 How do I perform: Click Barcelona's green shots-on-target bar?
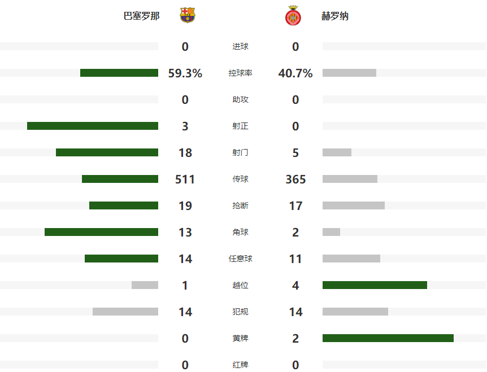(x=93, y=126)
